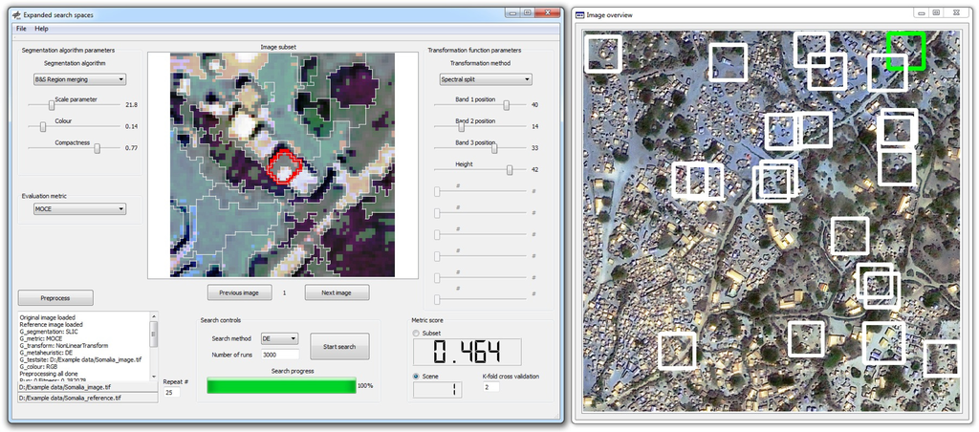Go to the Next image
The image size is (979, 432).
pyautogui.click(x=337, y=292)
